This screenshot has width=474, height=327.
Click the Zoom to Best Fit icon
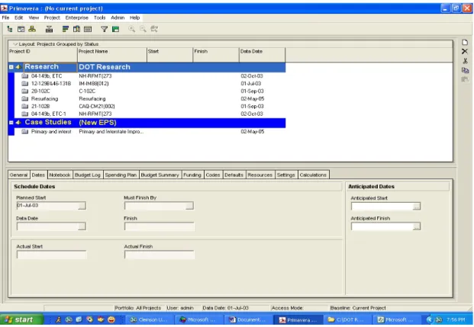(154, 29)
